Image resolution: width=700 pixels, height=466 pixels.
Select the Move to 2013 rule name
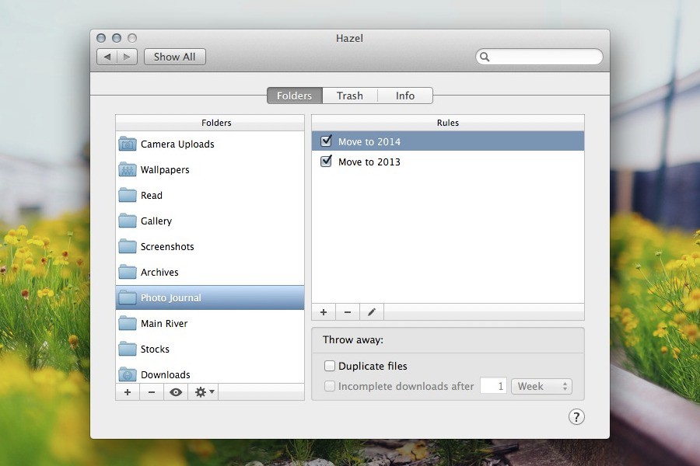click(x=369, y=162)
